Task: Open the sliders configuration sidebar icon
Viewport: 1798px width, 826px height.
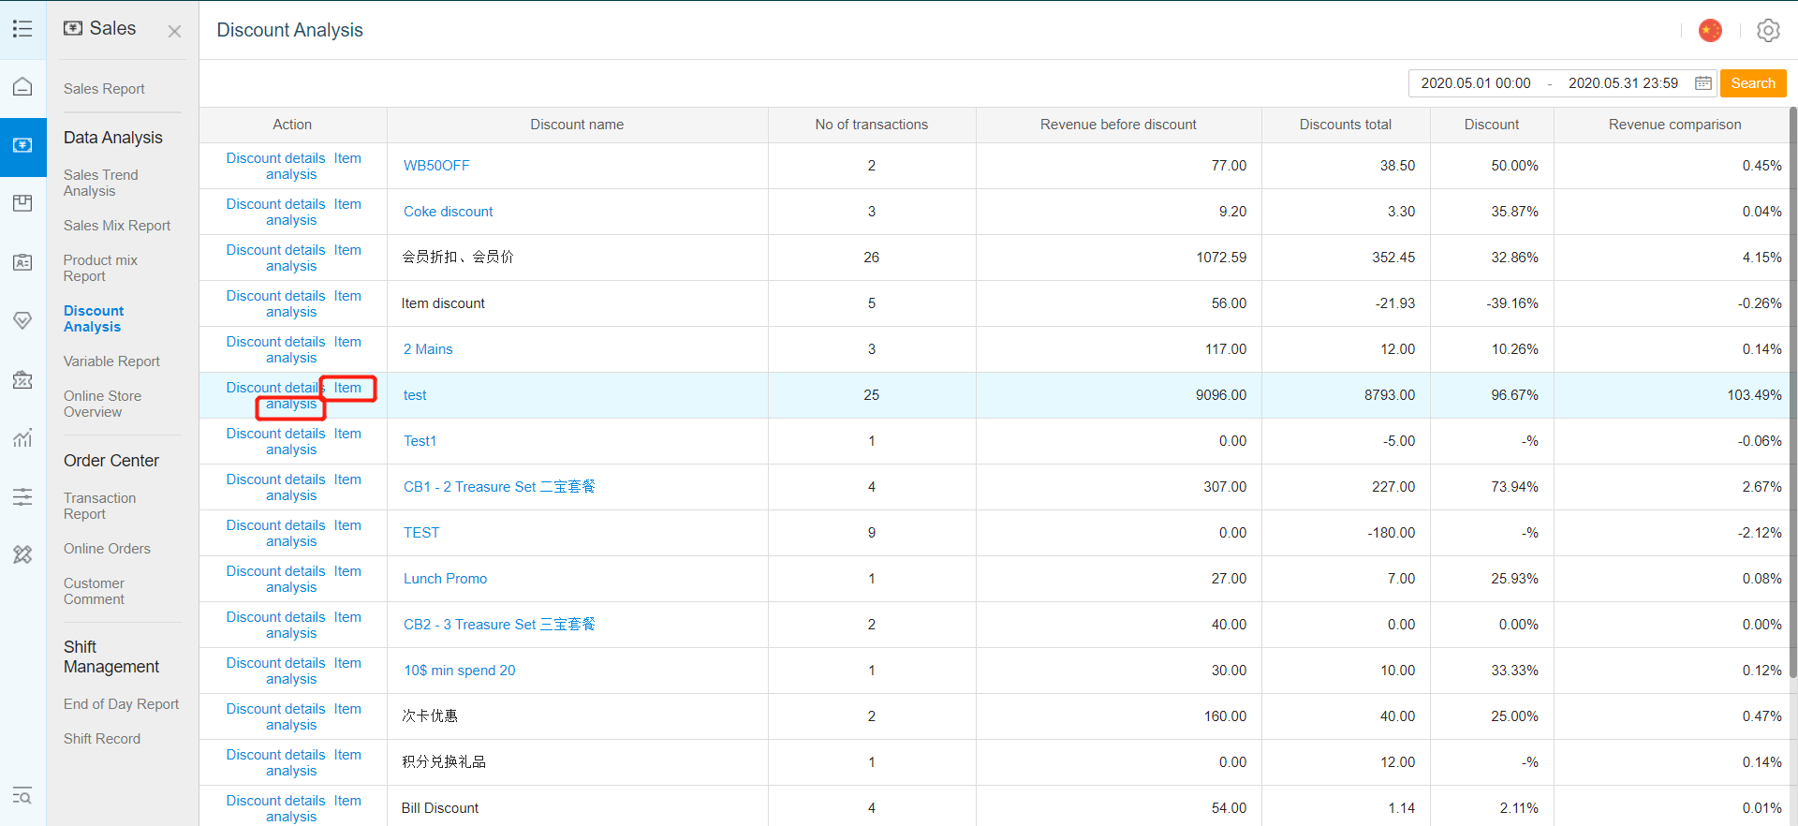Action: [x=22, y=496]
